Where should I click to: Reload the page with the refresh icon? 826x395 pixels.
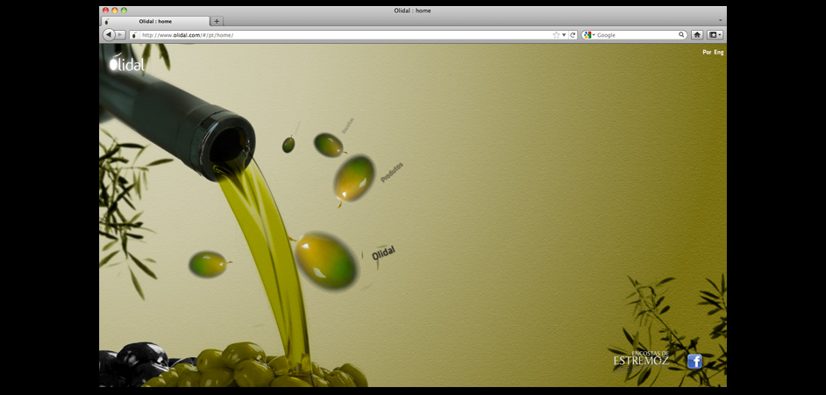[573, 35]
